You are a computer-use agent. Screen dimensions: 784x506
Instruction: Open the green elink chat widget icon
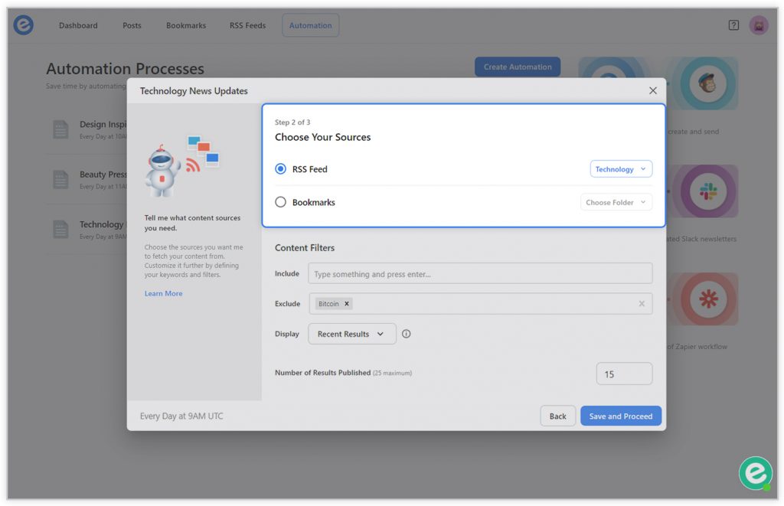tap(755, 473)
